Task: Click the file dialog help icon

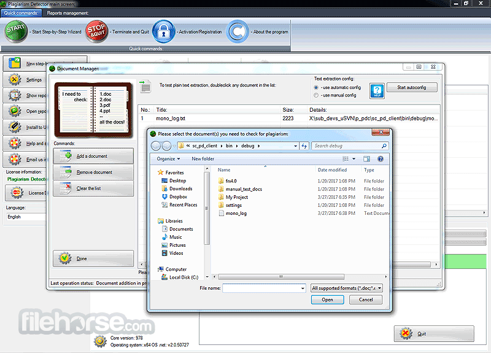Action: point(380,159)
